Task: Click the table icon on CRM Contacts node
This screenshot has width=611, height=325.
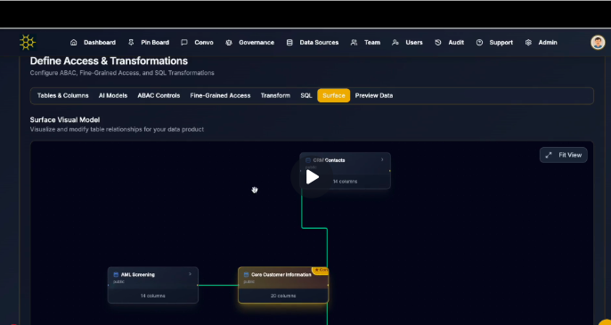Action: [308, 160]
